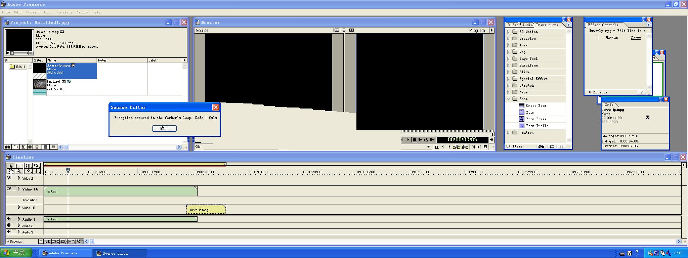Open the Info tab panel
Screen dimensions: 688x258
pos(609,104)
